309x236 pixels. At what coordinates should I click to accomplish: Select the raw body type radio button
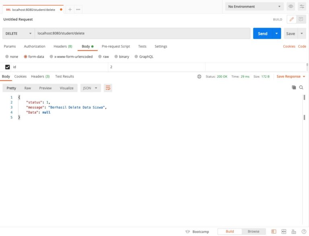(x=100, y=57)
